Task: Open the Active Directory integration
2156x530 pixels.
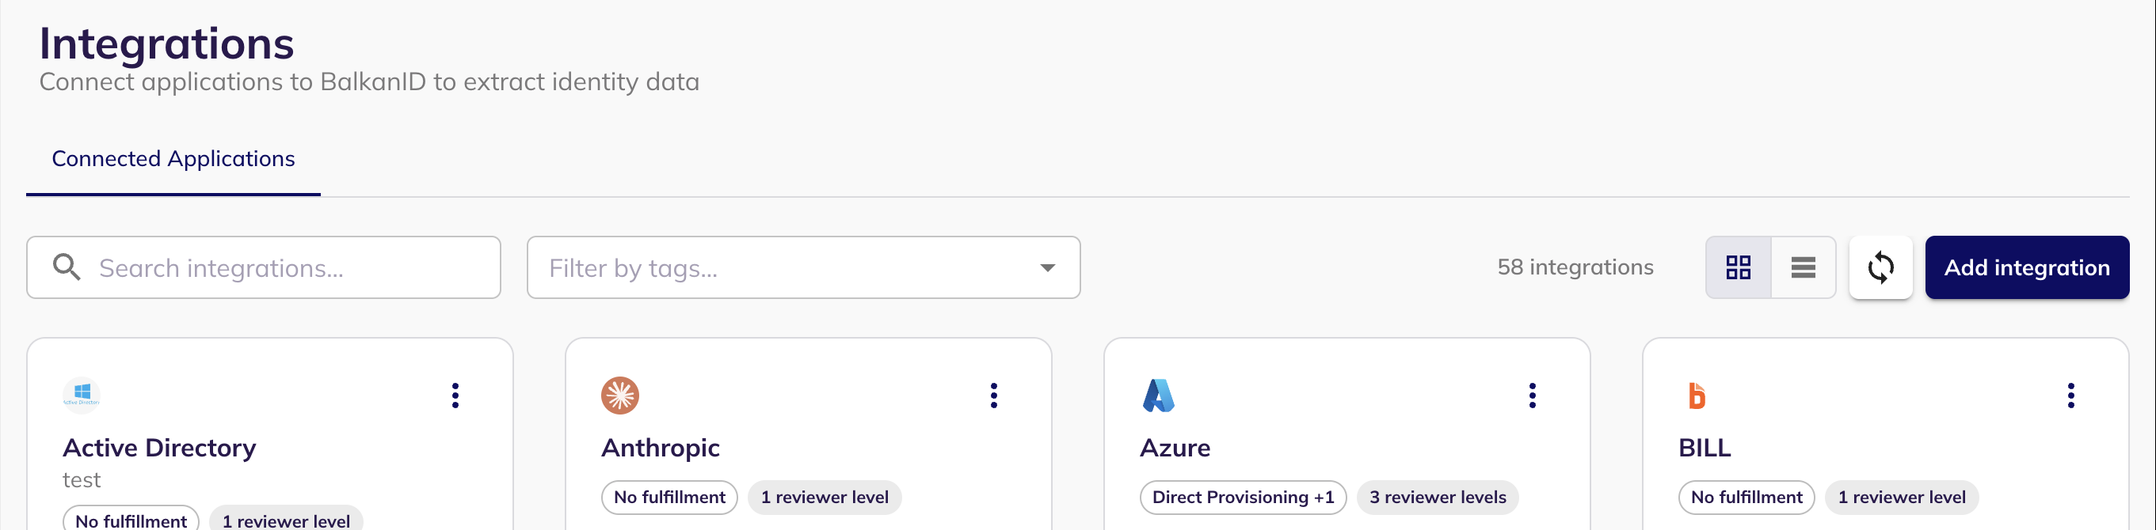Action: coord(159,448)
